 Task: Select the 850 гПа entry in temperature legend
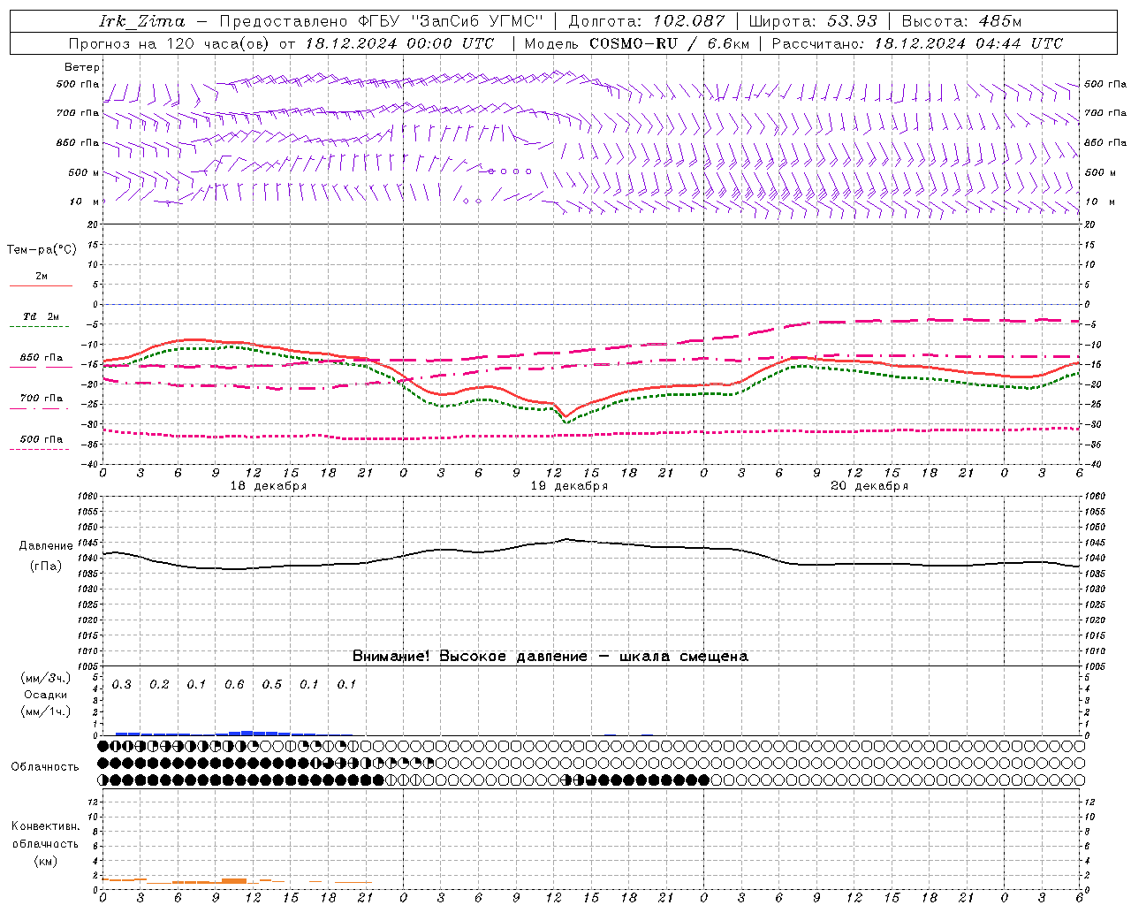pyautogui.click(x=42, y=358)
